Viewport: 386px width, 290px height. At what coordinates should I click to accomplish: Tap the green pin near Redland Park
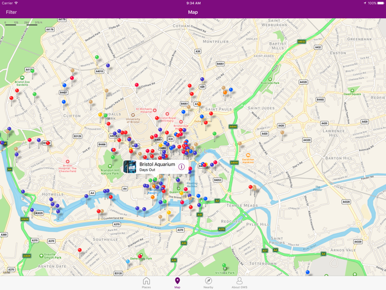97,57
